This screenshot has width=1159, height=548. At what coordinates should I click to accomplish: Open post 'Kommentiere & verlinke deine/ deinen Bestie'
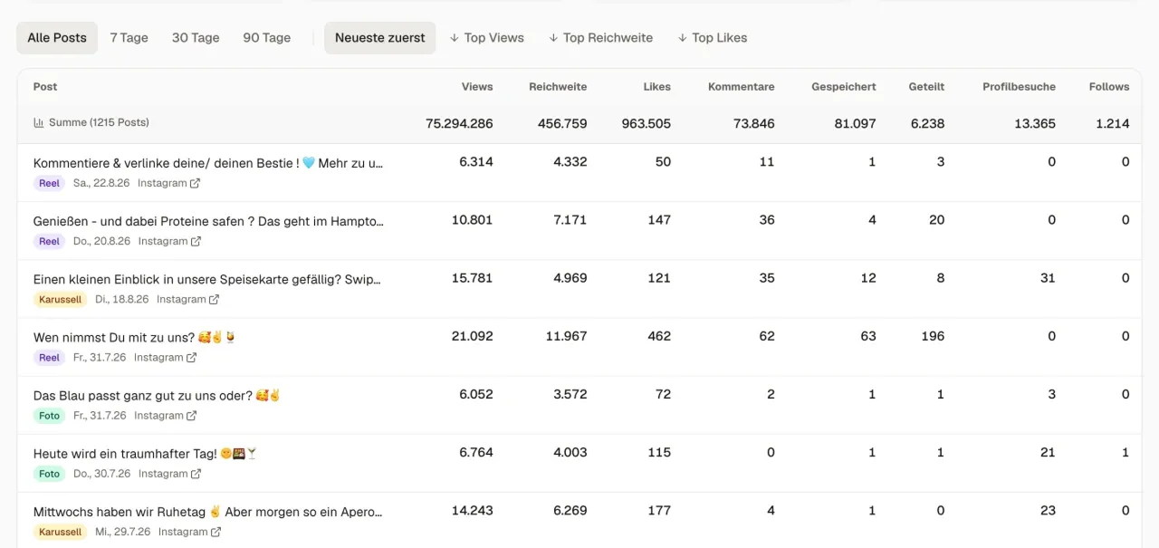208,163
